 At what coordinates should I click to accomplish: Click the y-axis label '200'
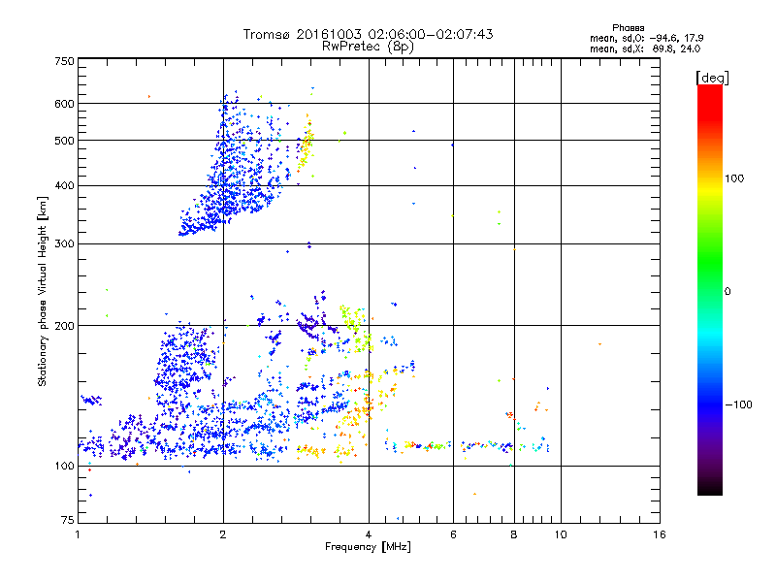tap(64, 326)
